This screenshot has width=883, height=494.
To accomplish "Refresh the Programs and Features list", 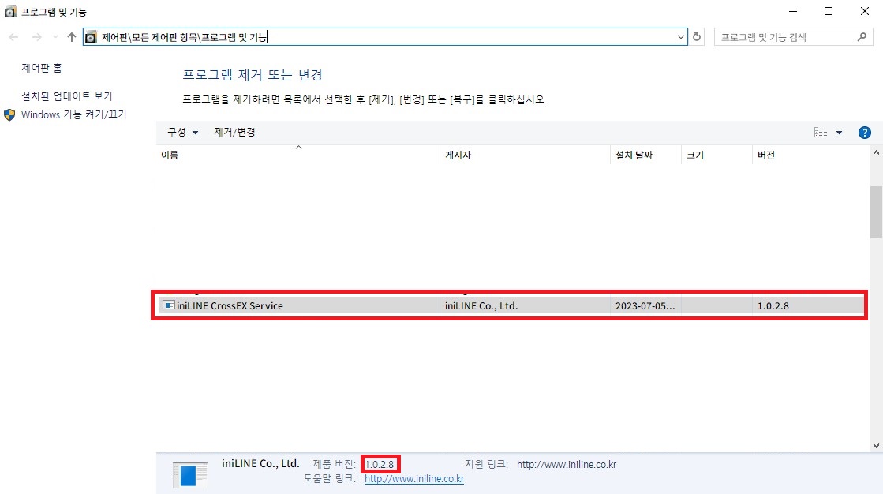I will (697, 37).
